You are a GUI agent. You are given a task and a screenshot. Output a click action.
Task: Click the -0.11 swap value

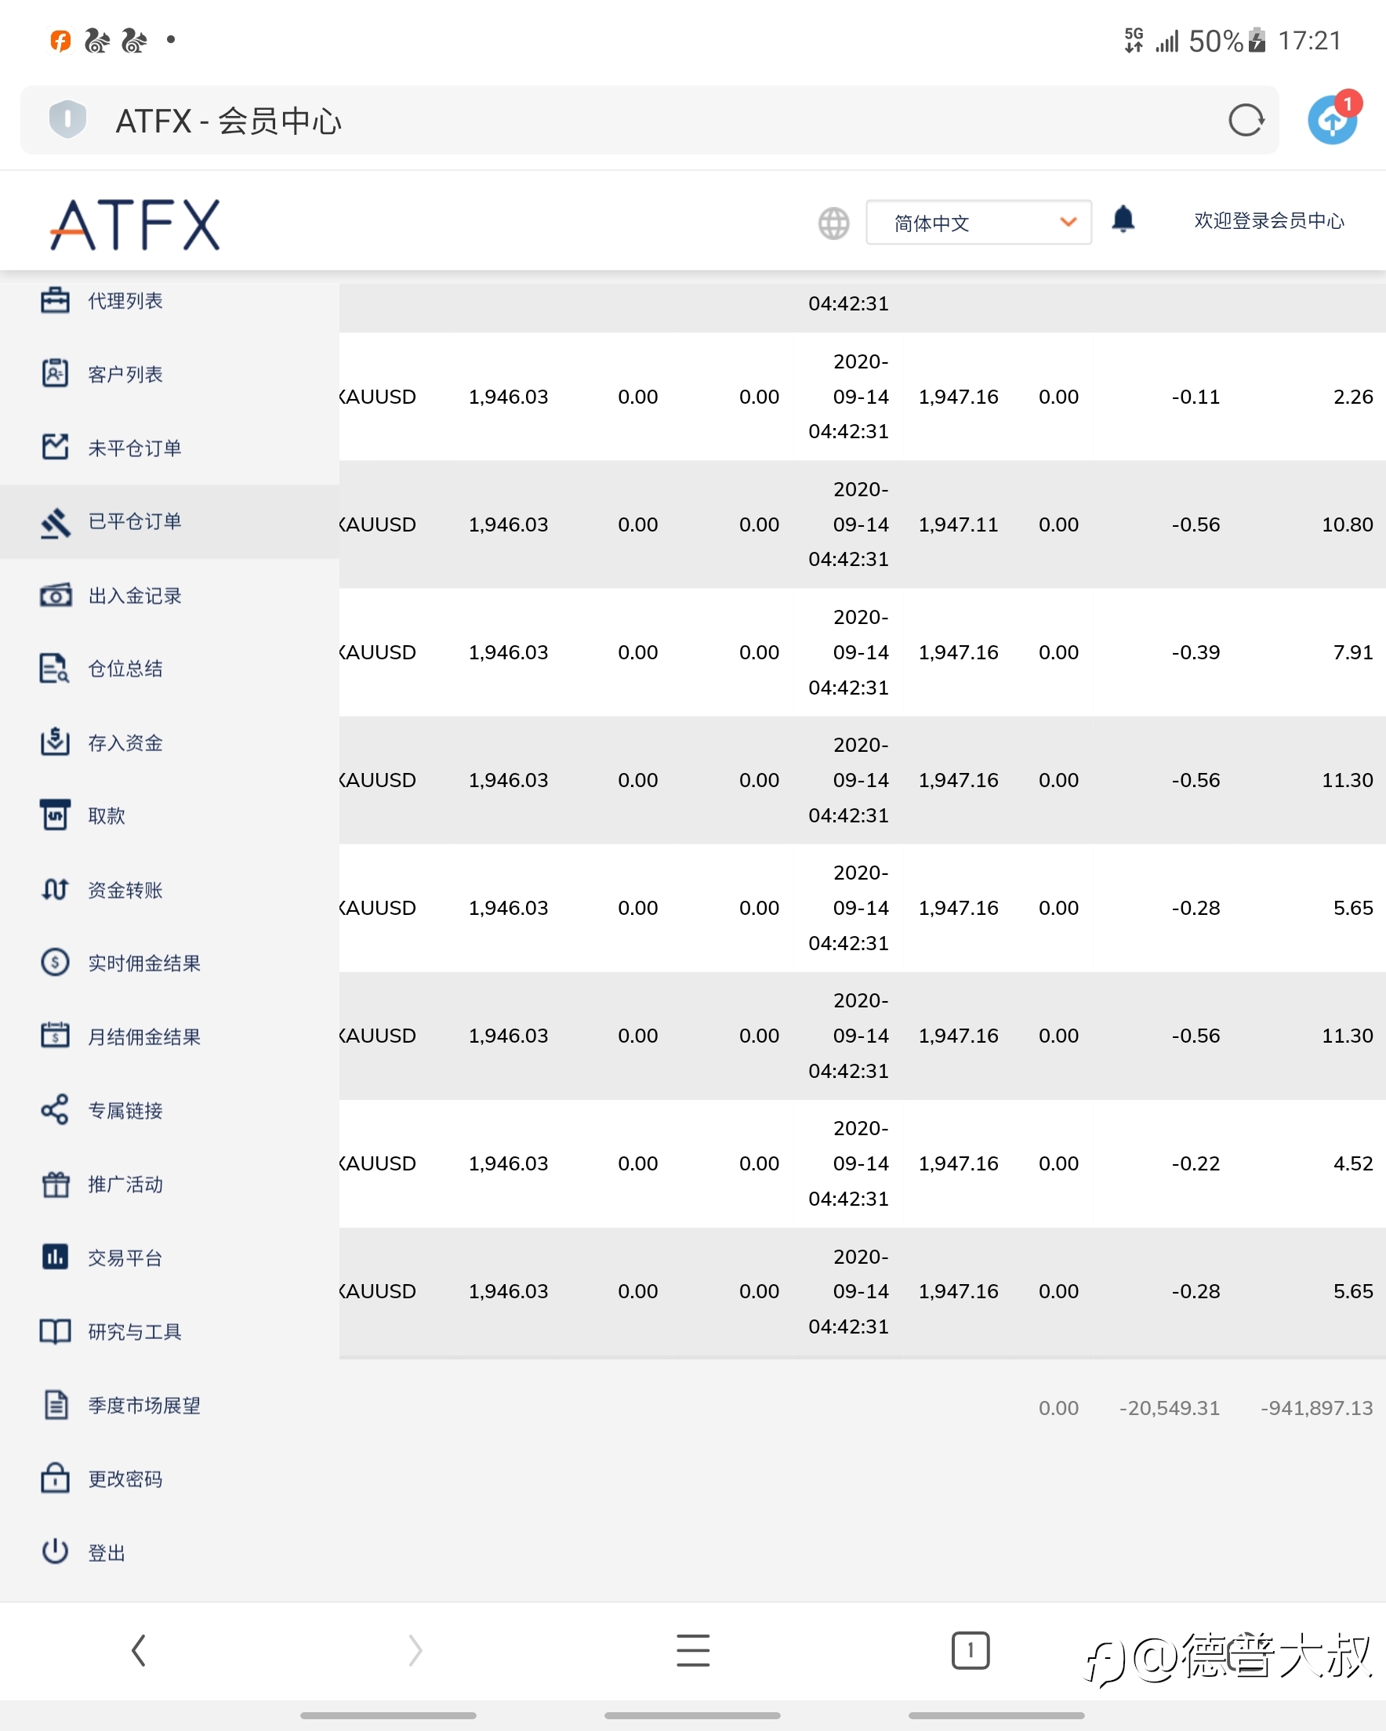(1196, 397)
